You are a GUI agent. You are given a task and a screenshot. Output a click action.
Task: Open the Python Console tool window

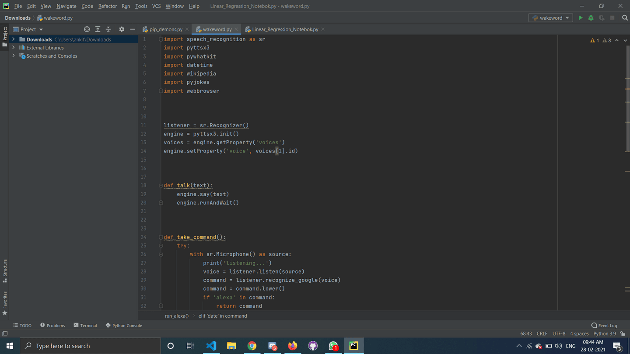click(124, 326)
